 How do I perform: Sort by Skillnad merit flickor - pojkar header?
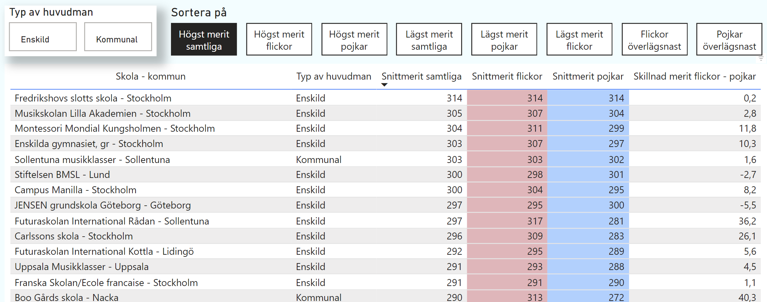(x=694, y=76)
